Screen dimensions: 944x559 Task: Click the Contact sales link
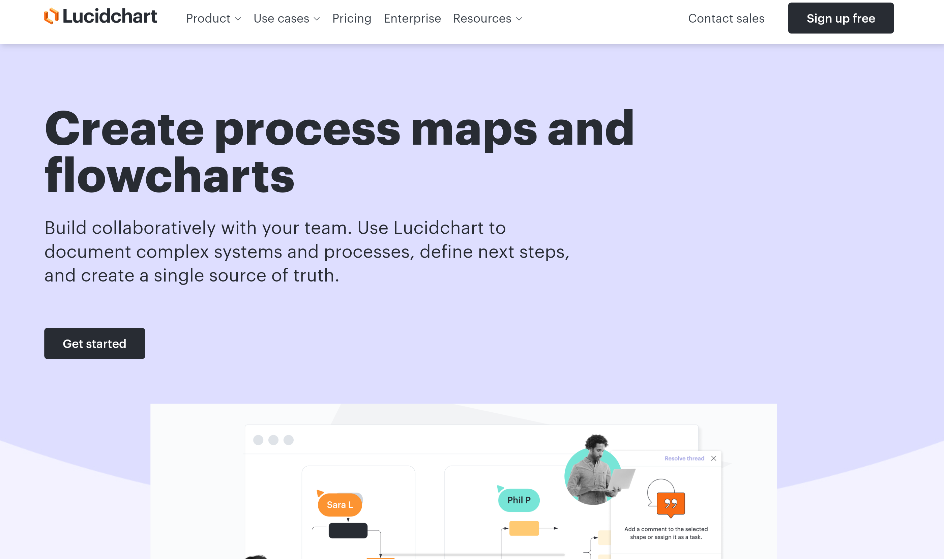(x=726, y=18)
